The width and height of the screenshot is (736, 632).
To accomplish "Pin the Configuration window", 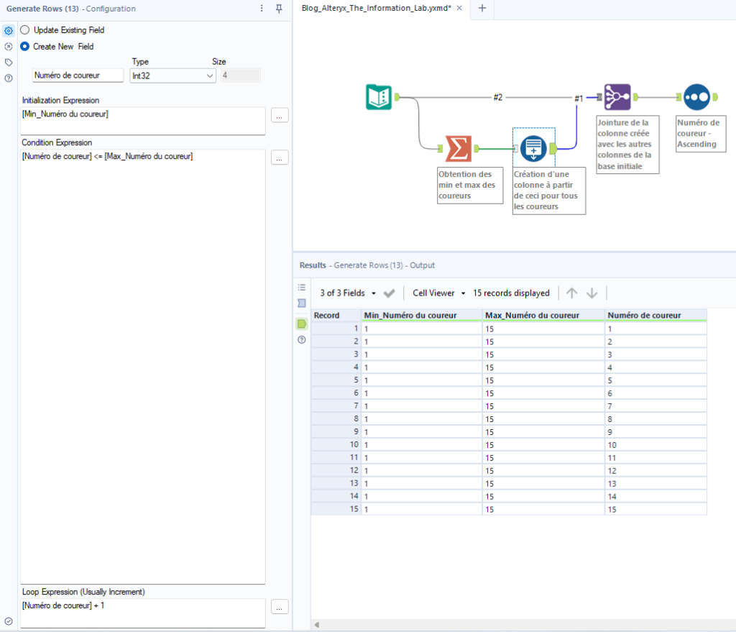I will click(279, 9).
